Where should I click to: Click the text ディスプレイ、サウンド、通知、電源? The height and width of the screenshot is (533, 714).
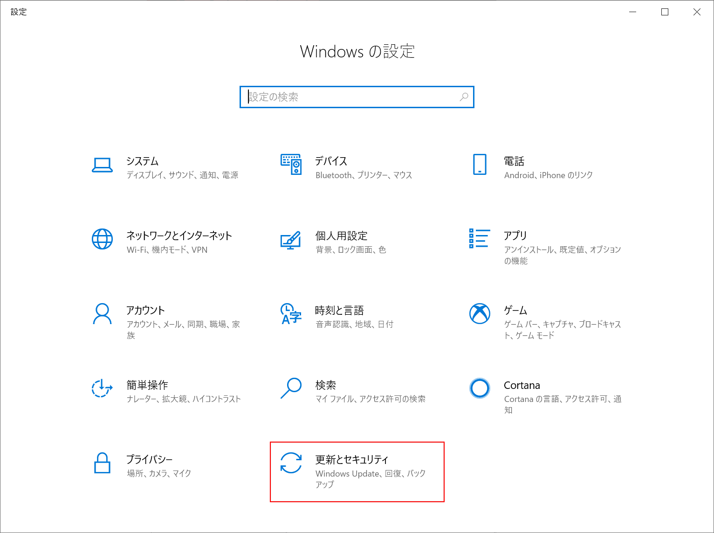[x=182, y=175]
